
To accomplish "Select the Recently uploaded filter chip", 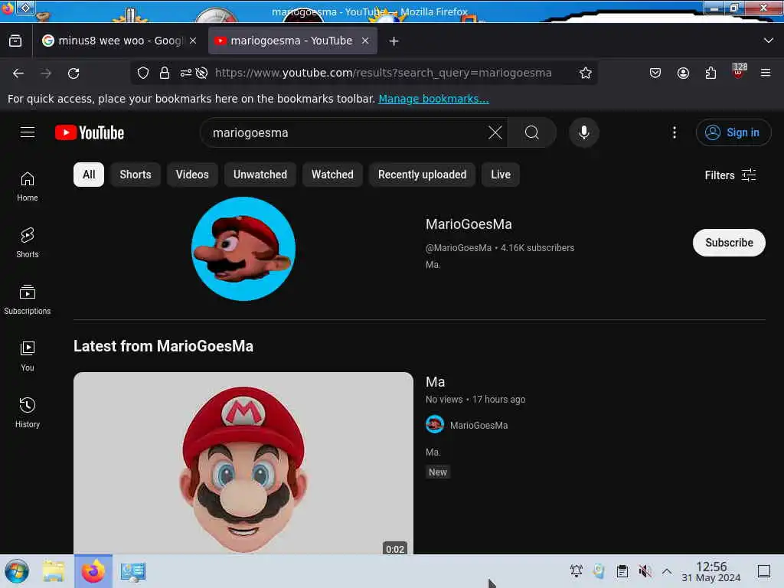I will pyautogui.click(x=422, y=175).
